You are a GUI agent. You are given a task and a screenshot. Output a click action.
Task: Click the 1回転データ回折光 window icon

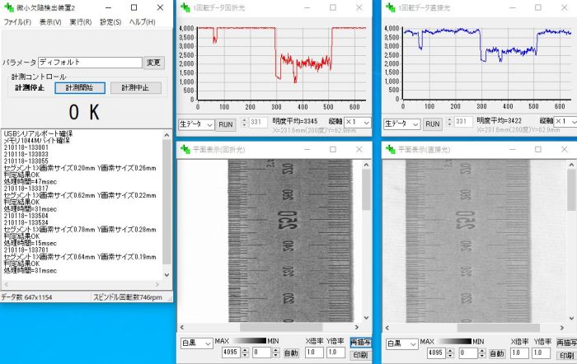coord(185,7)
